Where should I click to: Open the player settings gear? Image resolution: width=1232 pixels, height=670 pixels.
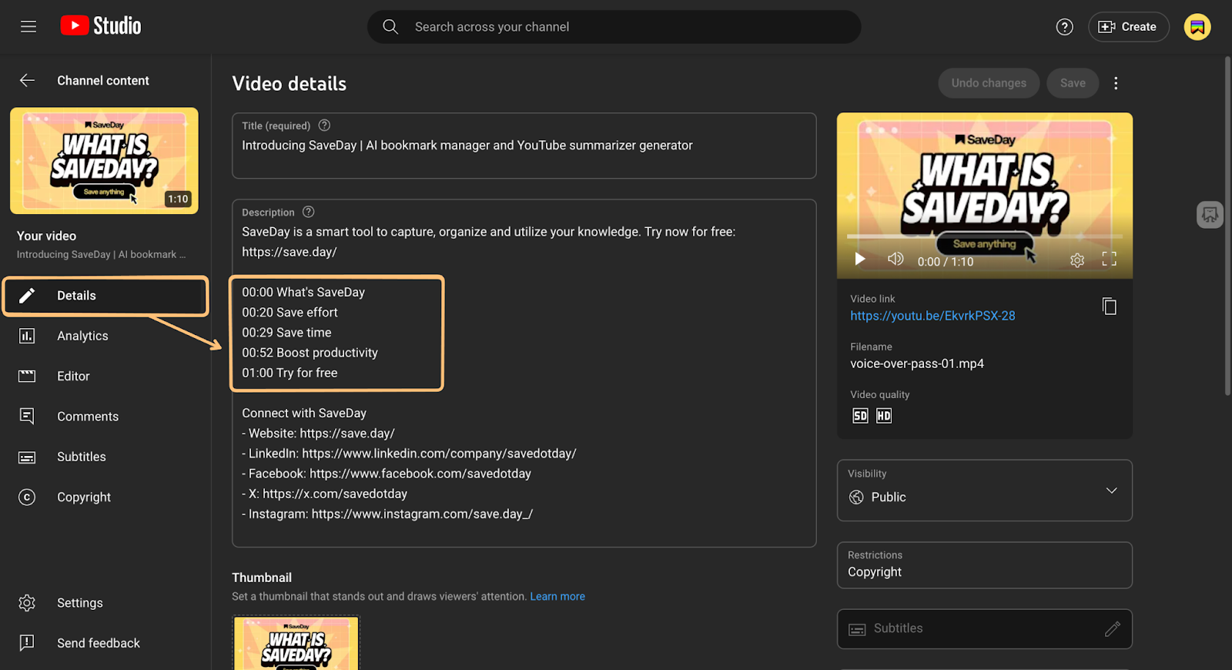(x=1077, y=260)
